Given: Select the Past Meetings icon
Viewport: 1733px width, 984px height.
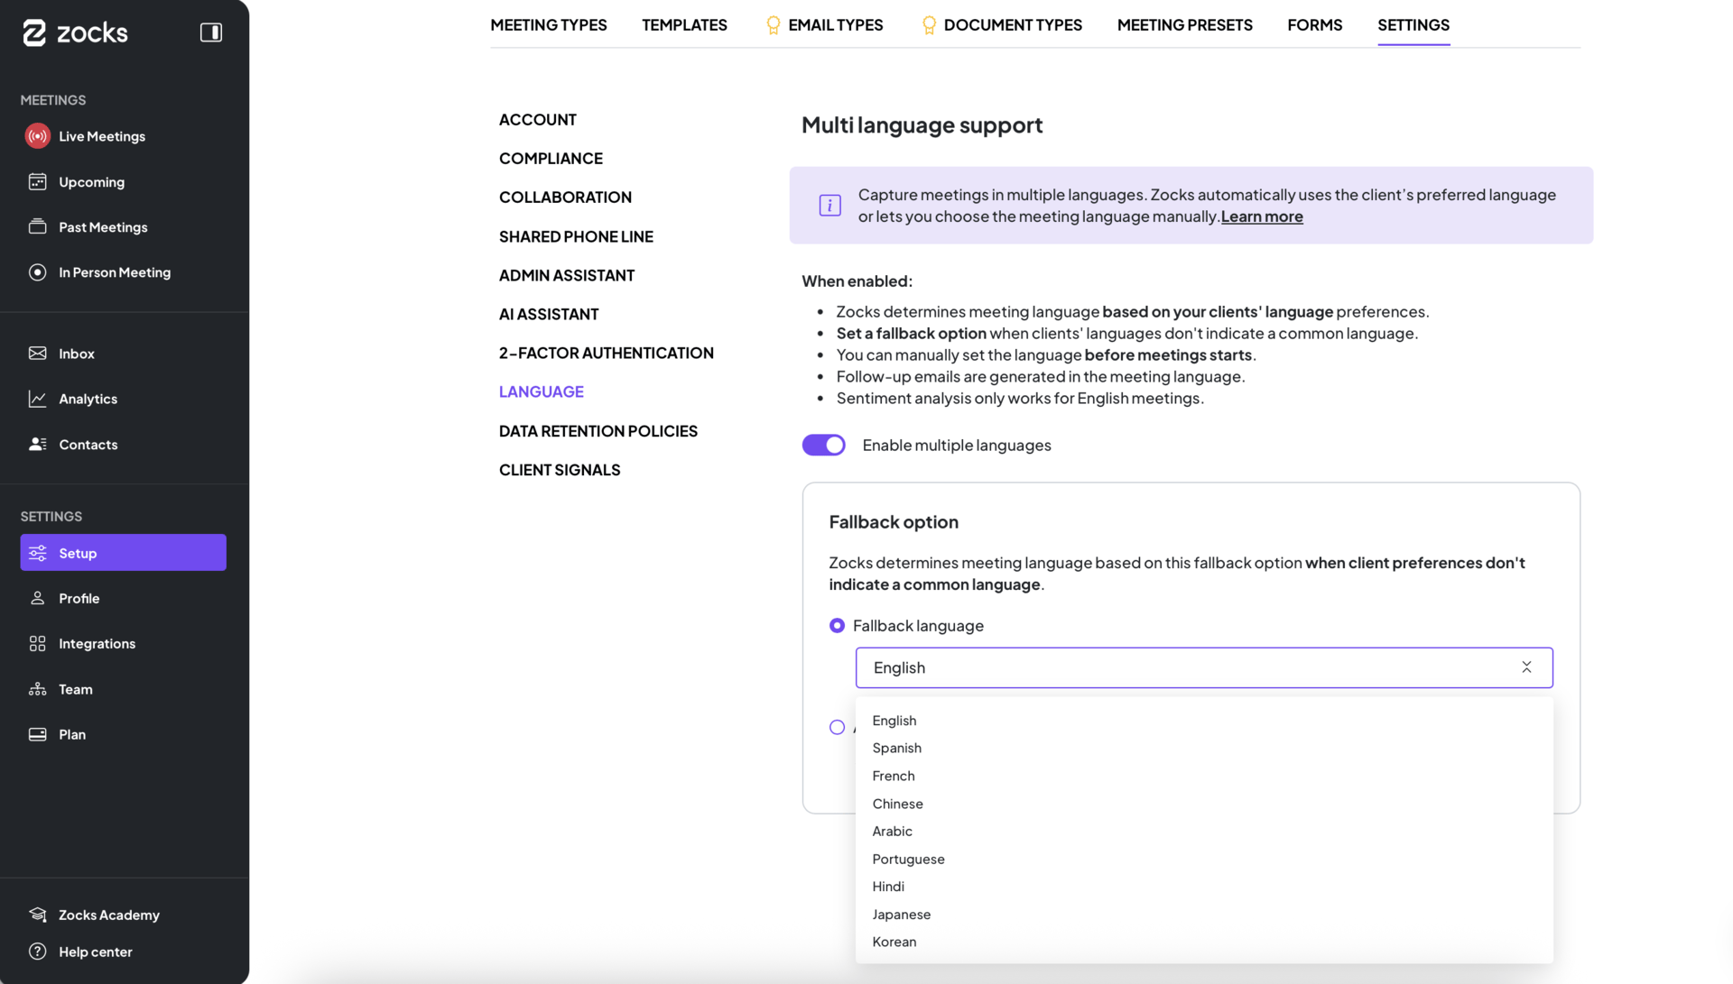Looking at the screenshot, I should (x=37, y=226).
